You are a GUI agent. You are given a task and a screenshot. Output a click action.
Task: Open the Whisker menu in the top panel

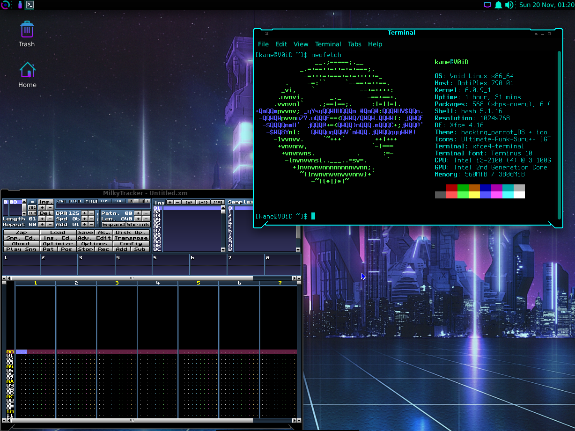coord(6,5)
